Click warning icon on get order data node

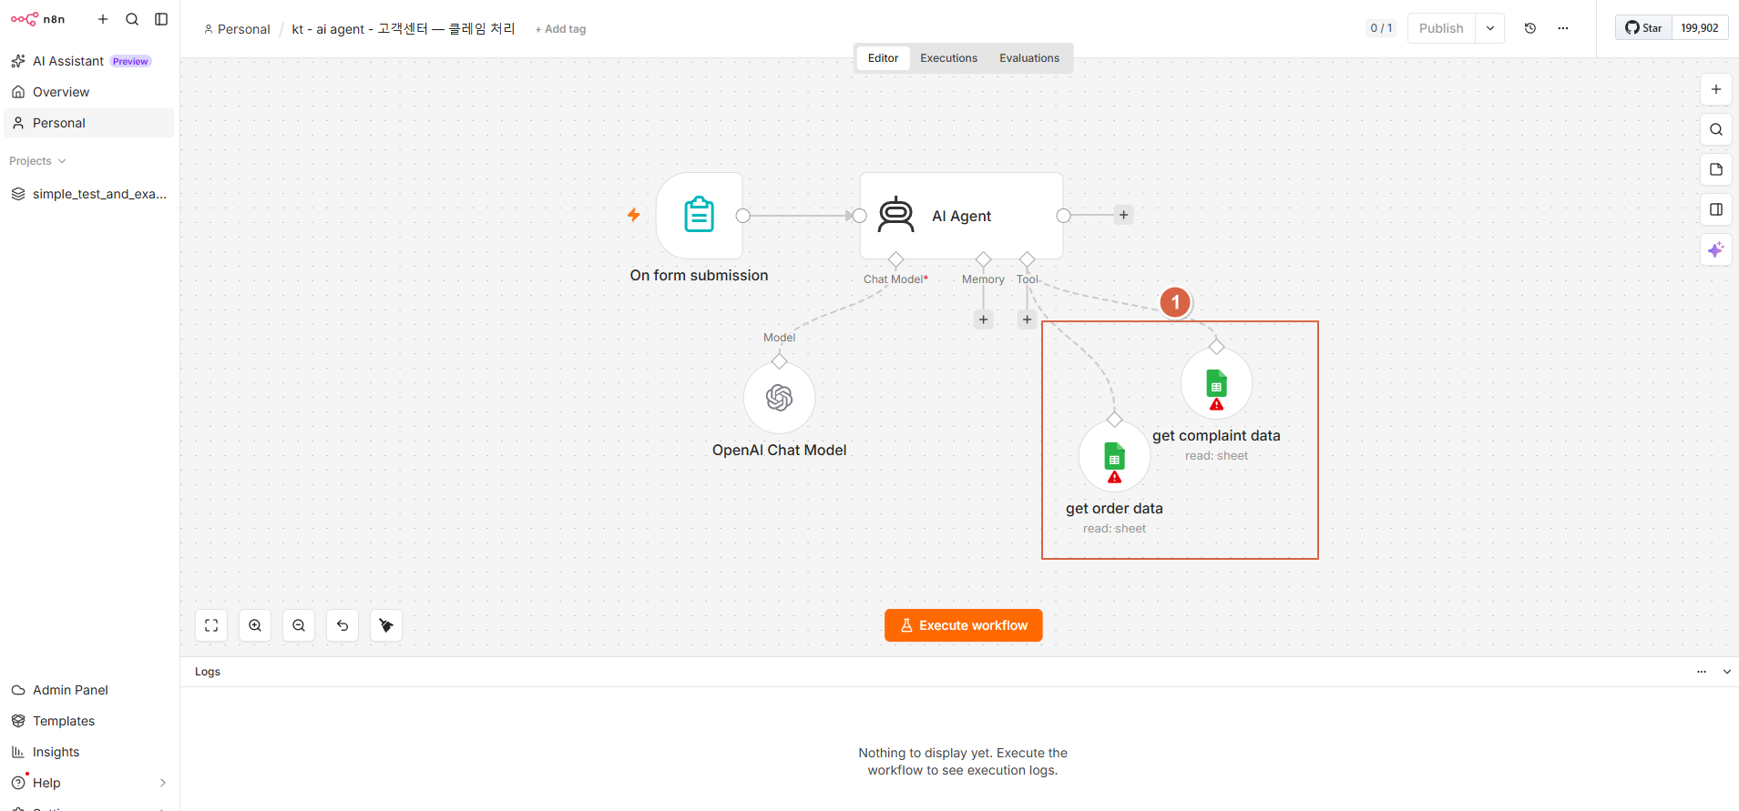[1114, 477]
